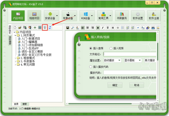
Task: Open 软件注册 registration button
Action: [x=154, y=16]
